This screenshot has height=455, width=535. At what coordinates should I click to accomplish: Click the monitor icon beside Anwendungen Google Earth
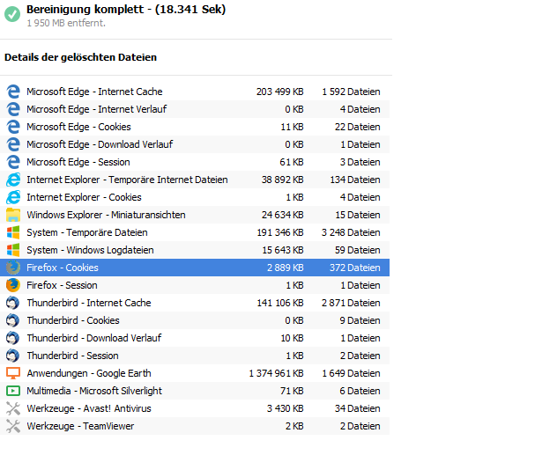point(13,373)
